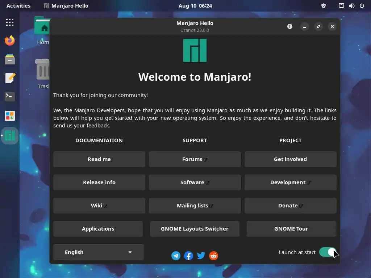The width and height of the screenshot is (371, 278).
Task: Click the About info icon in titlebar
Action: tap(289, 26)
